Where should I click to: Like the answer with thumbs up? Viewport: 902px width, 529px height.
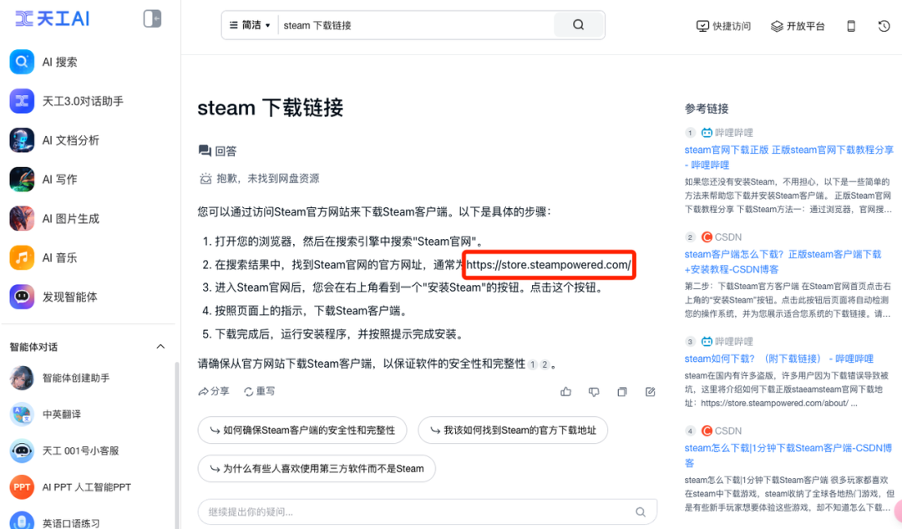[x=566, y=392]
